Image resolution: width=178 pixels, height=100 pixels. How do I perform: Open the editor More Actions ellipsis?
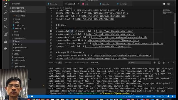pyautogui.click(x=173, y=4)
